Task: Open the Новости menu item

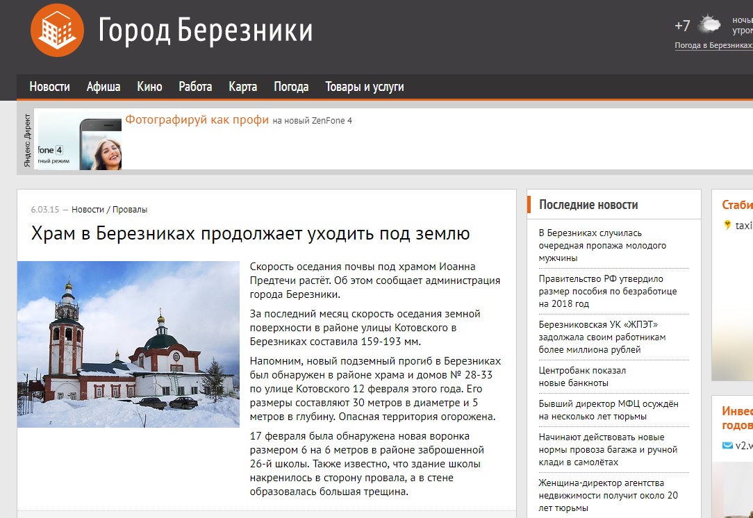Action: click(49, 87)
